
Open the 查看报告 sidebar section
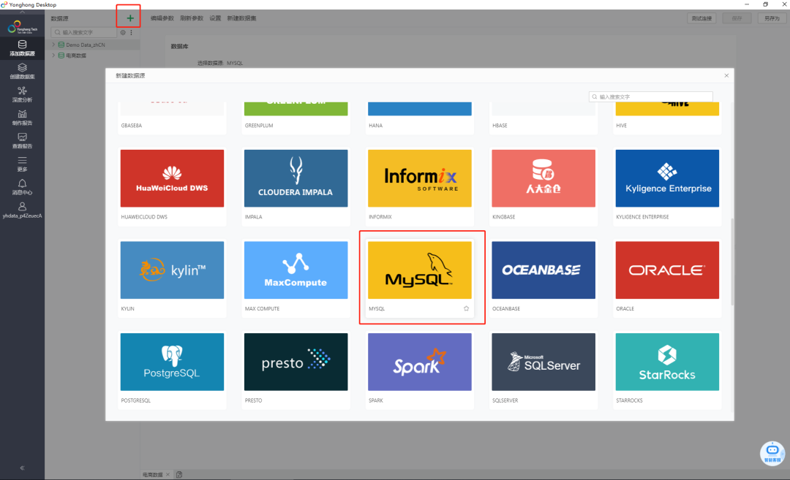tap(22, 141)
